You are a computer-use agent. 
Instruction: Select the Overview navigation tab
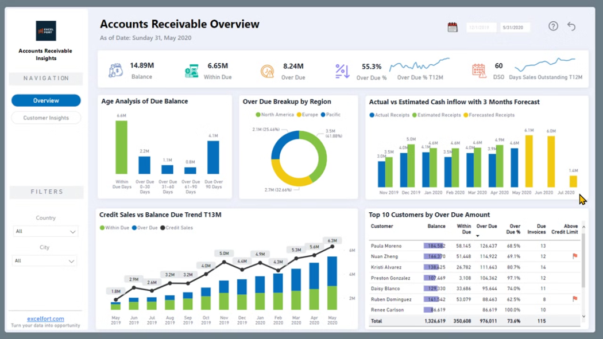point(45,100)
